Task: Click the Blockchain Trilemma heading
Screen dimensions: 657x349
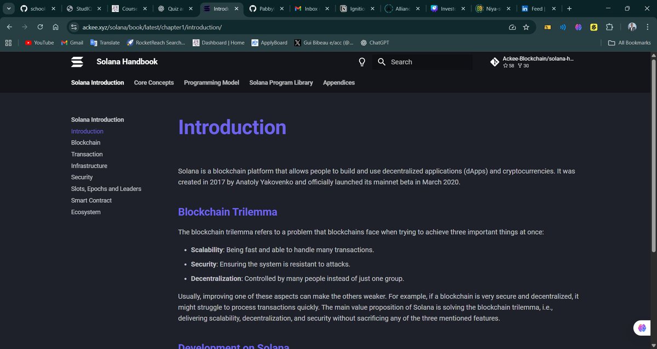Action: point(228,212)
